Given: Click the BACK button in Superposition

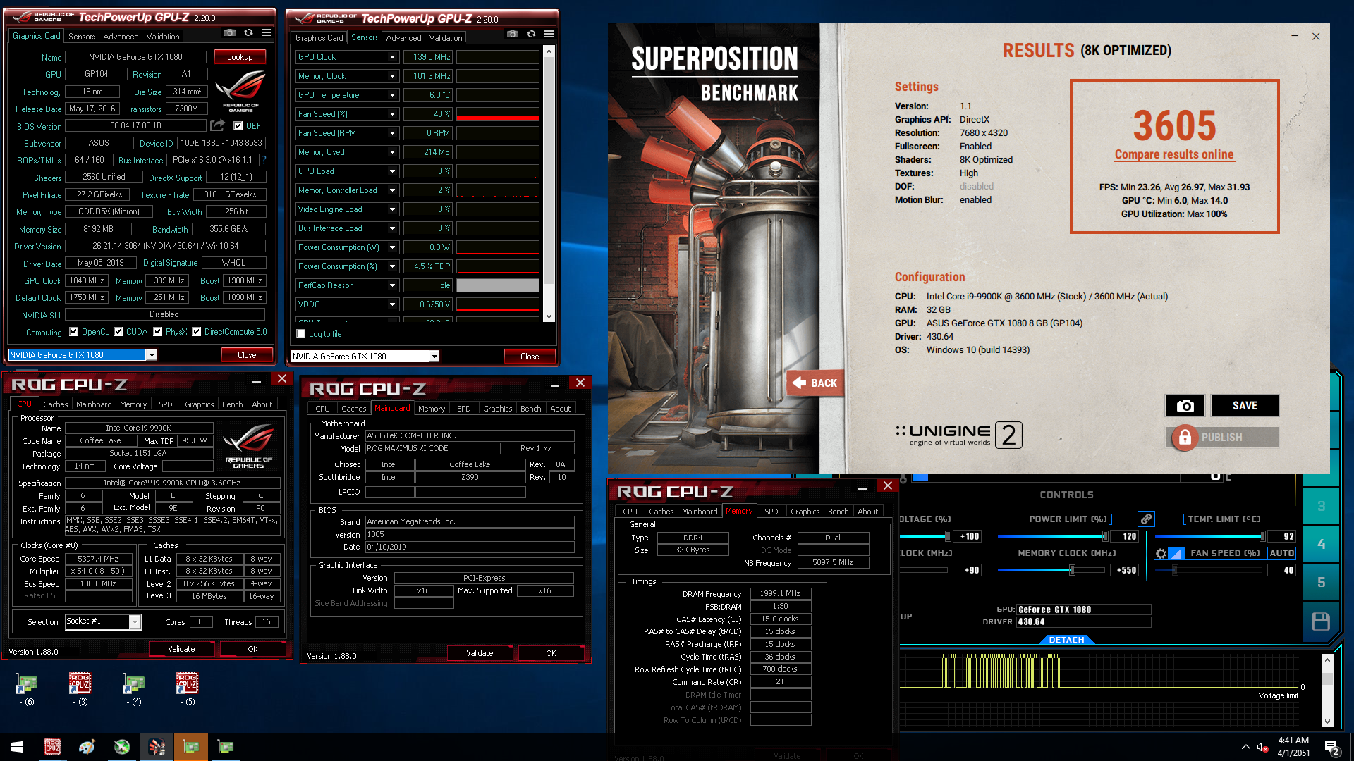Looking at the screenshot, I should [x=815, y=383].
